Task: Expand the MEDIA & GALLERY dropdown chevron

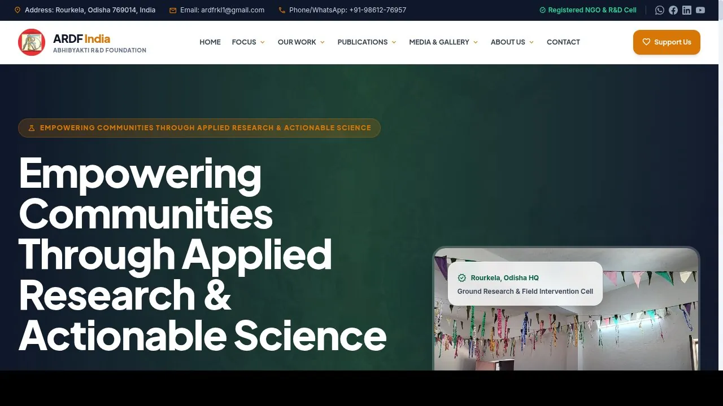Action: pyautogui.click(x=476, y=42)
